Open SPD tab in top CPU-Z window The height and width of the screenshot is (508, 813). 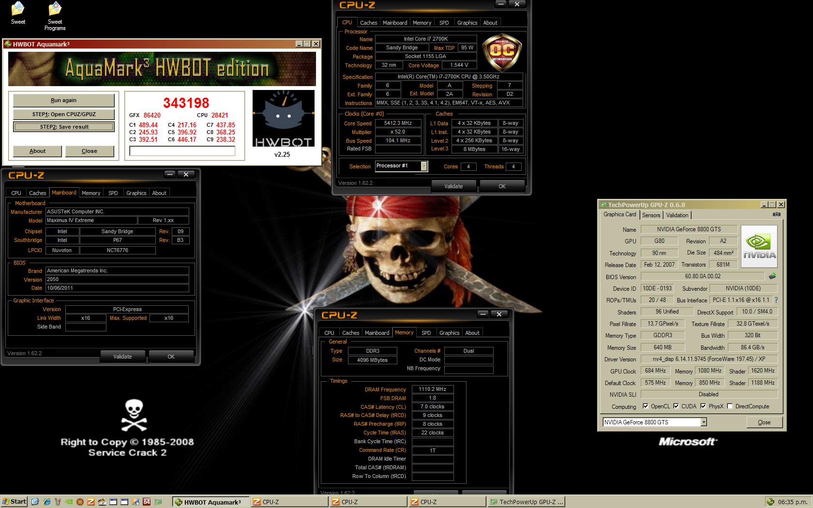[444, 23]
